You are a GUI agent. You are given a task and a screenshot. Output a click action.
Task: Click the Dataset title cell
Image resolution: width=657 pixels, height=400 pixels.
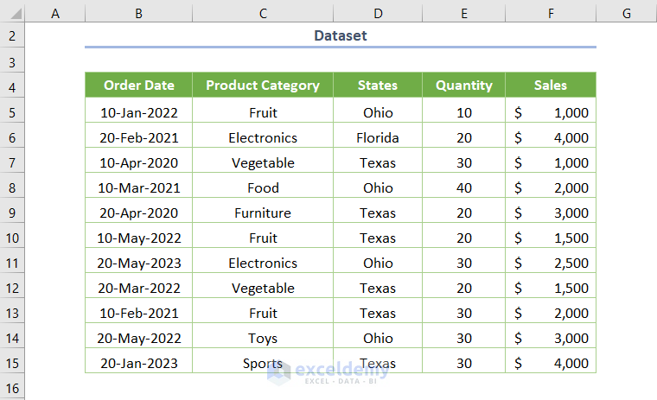click(x=341, y=36)
